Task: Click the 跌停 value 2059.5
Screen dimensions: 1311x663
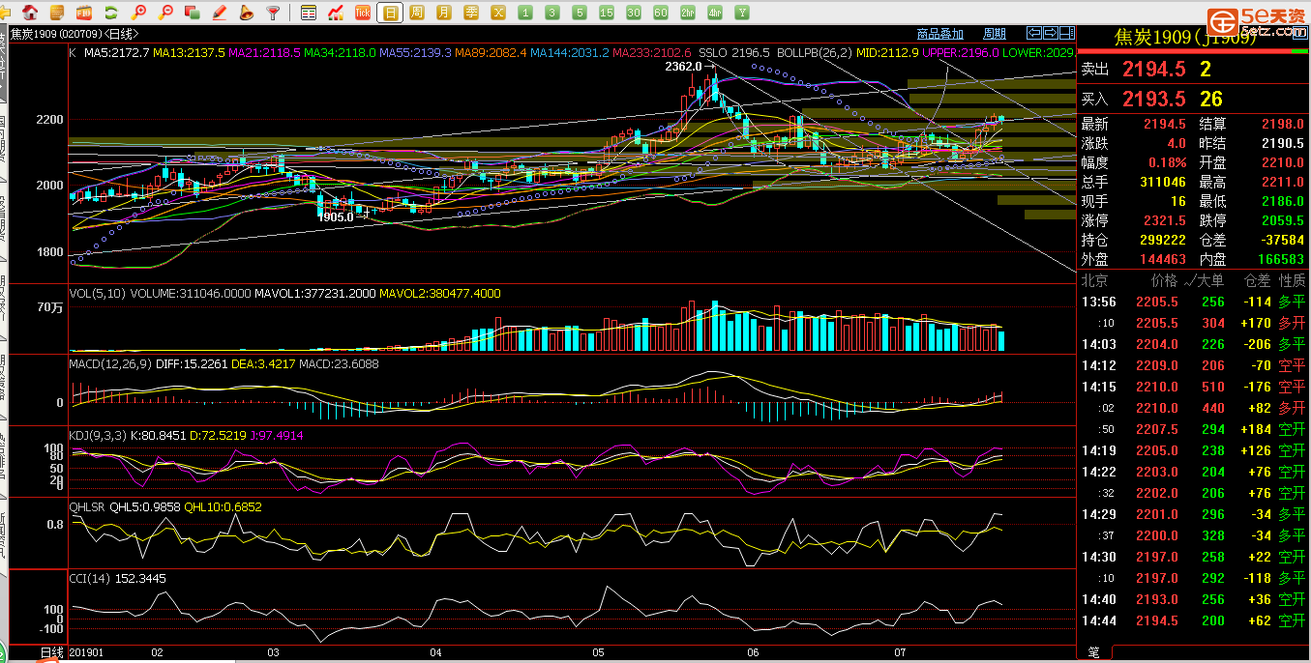Action: click(x=1283, y=220)
